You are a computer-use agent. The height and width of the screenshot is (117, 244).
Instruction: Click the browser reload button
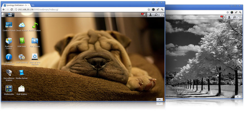[x=12, y=9]
